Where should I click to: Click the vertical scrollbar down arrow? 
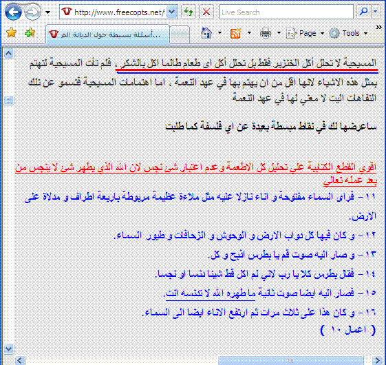point(9,348)
